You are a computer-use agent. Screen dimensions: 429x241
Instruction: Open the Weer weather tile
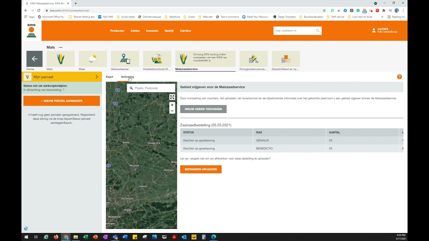93,59
